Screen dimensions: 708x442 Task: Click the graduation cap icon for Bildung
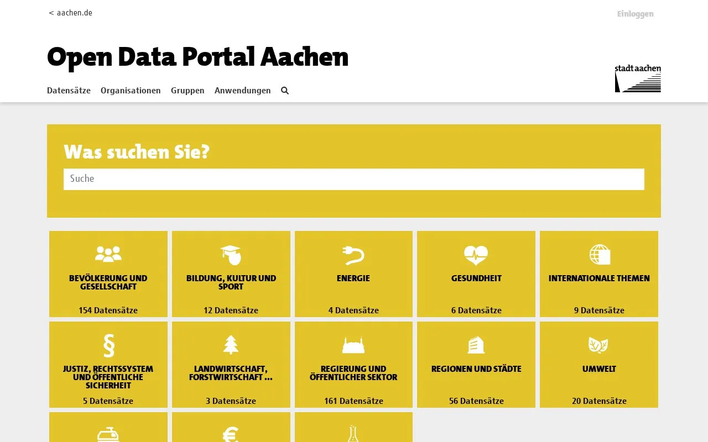click(x=231, y=255)
